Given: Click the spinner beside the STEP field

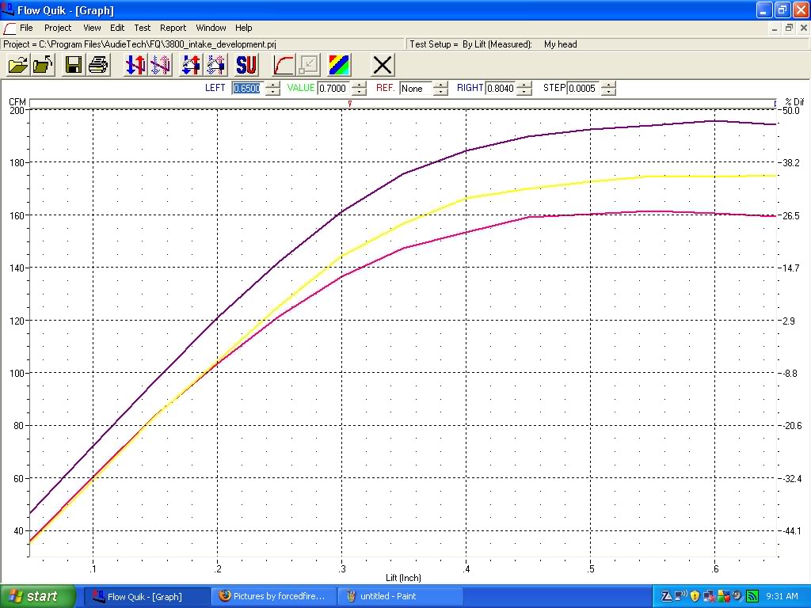Looking at the screenshot, I should click(609, 89).
